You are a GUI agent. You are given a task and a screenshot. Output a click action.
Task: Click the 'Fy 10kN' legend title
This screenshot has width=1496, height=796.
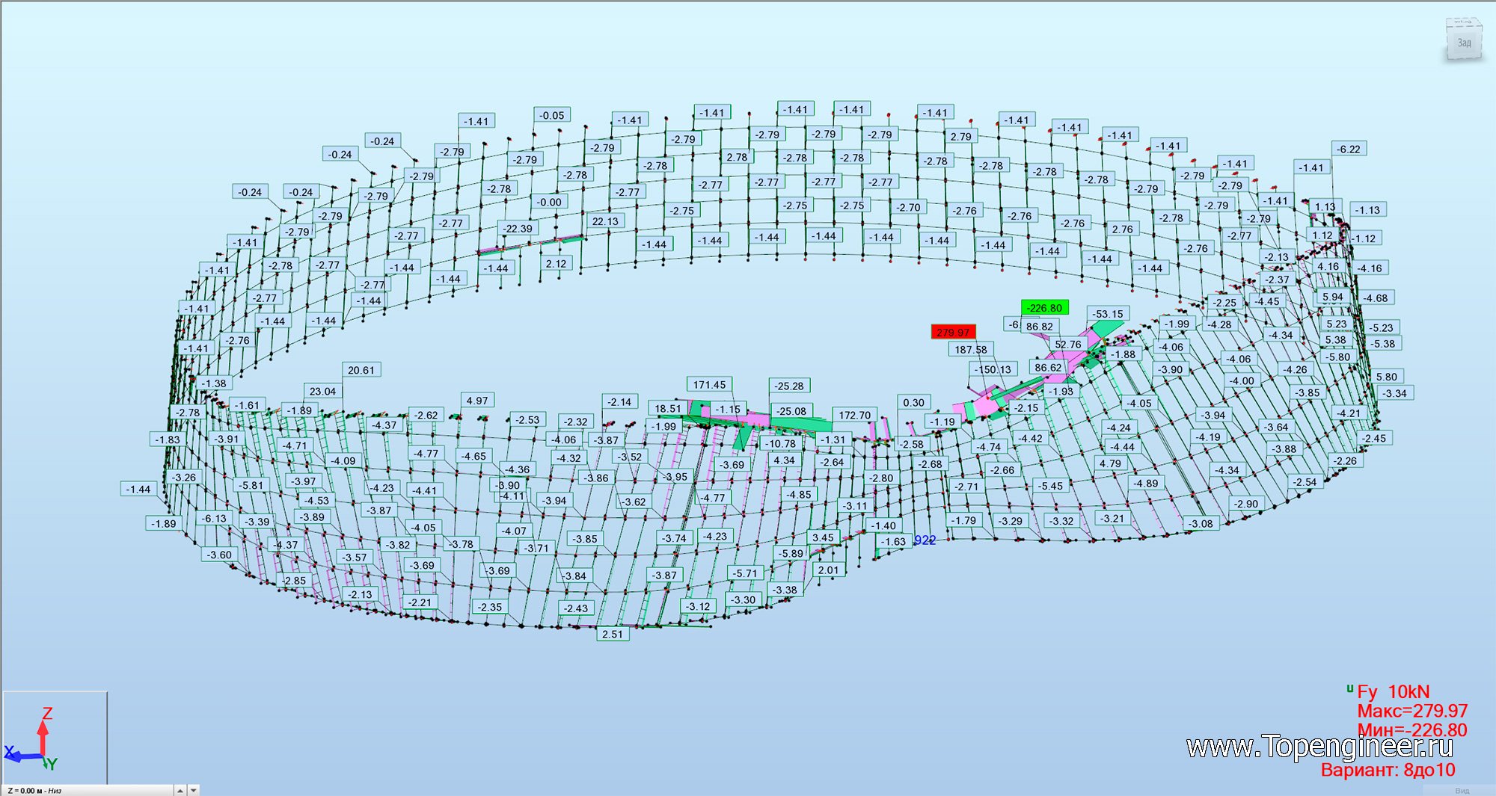1393,692
